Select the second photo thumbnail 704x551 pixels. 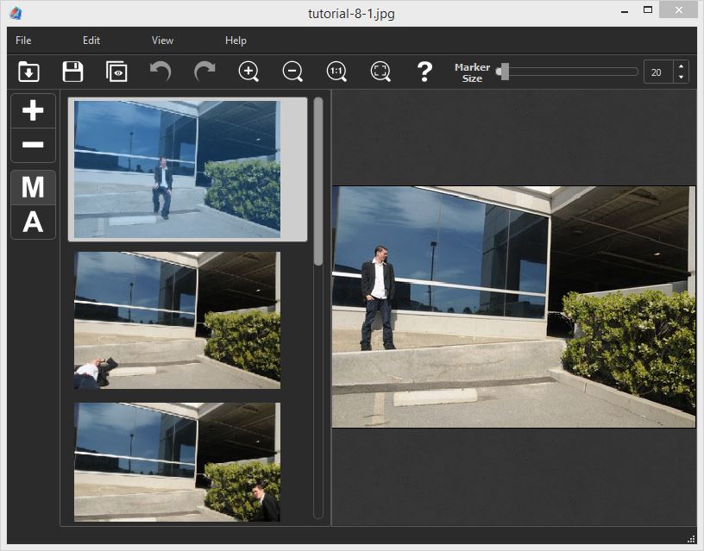tap(177, 320)
